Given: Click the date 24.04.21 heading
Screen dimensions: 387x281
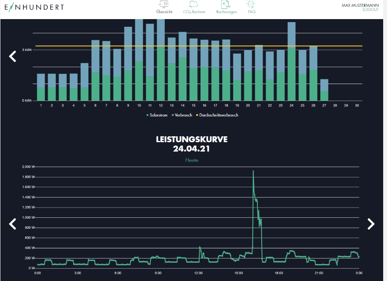Looking at the screenshot, I should click(x=192, y=149).
